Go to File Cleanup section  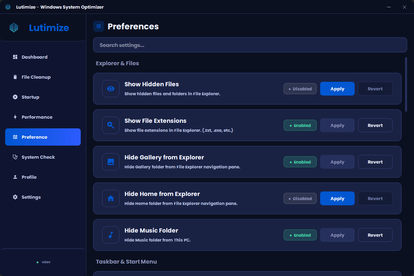[43, 77]
